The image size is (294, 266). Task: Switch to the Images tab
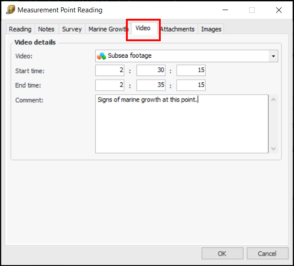pos(212,29)
